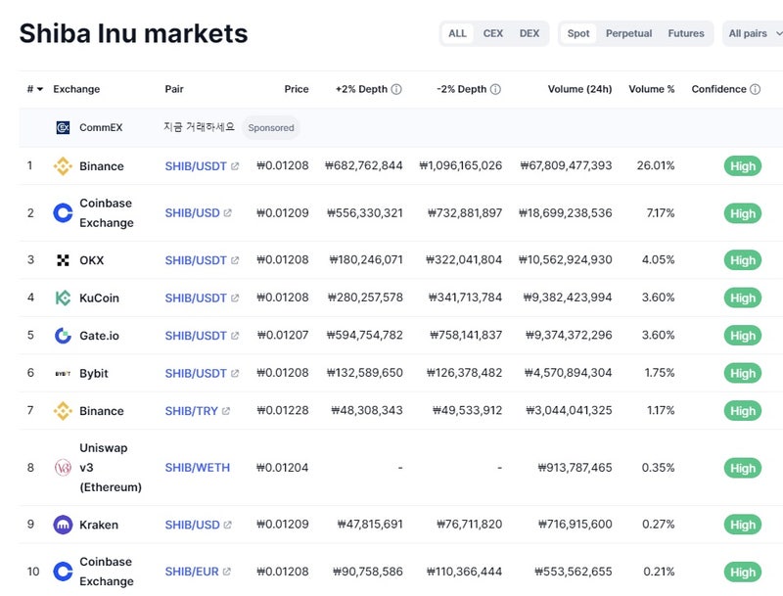
Task: Click the Uniswap v3 (Ethereum) name
Action: point(111,468)
